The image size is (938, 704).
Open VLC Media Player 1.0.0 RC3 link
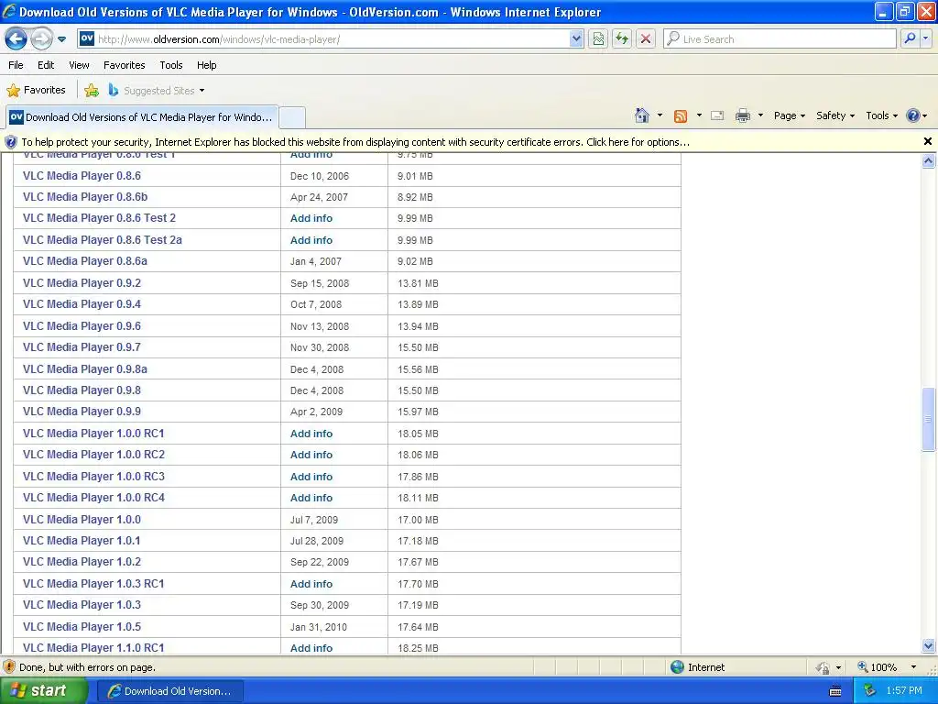pos(94,476)
